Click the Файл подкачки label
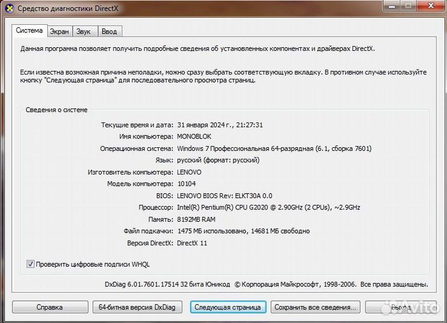The image size is (447, 323). [148, 231]
